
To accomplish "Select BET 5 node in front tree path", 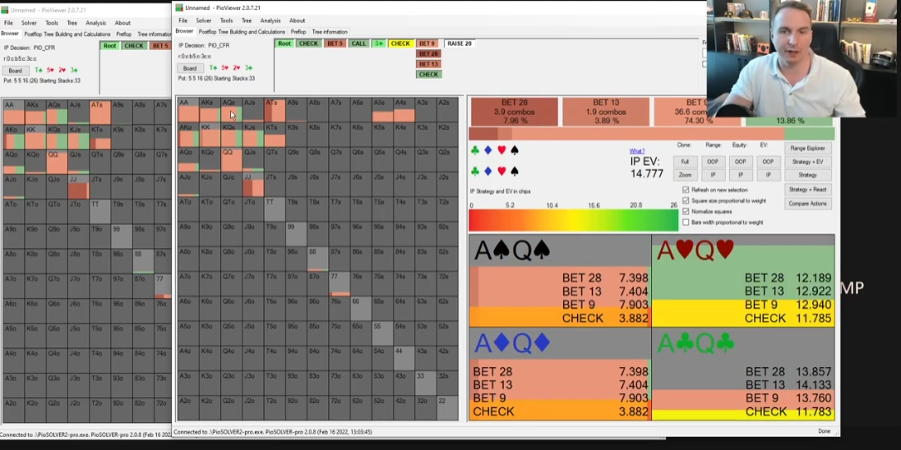I will click(x=335, y=44).
